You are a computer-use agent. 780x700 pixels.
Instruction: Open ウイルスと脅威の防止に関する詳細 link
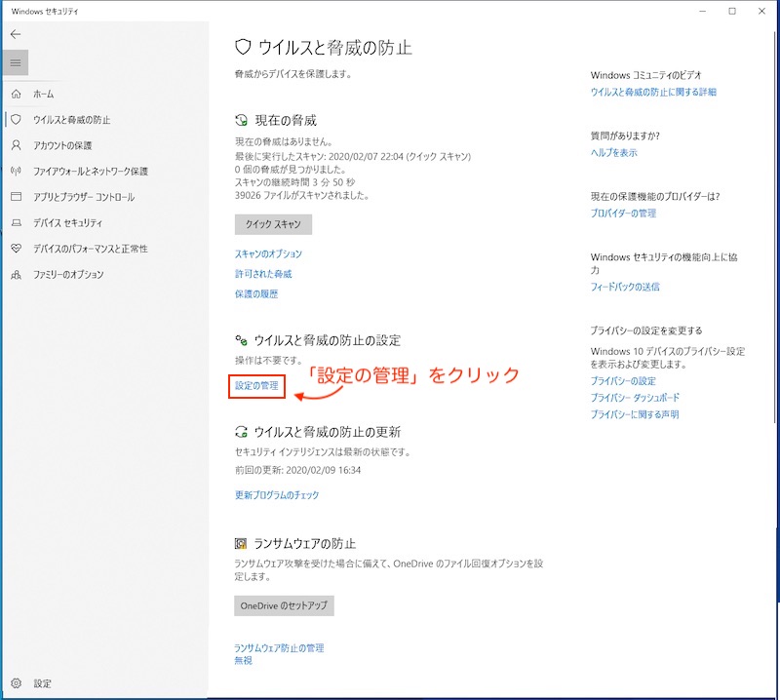[653, 92]
